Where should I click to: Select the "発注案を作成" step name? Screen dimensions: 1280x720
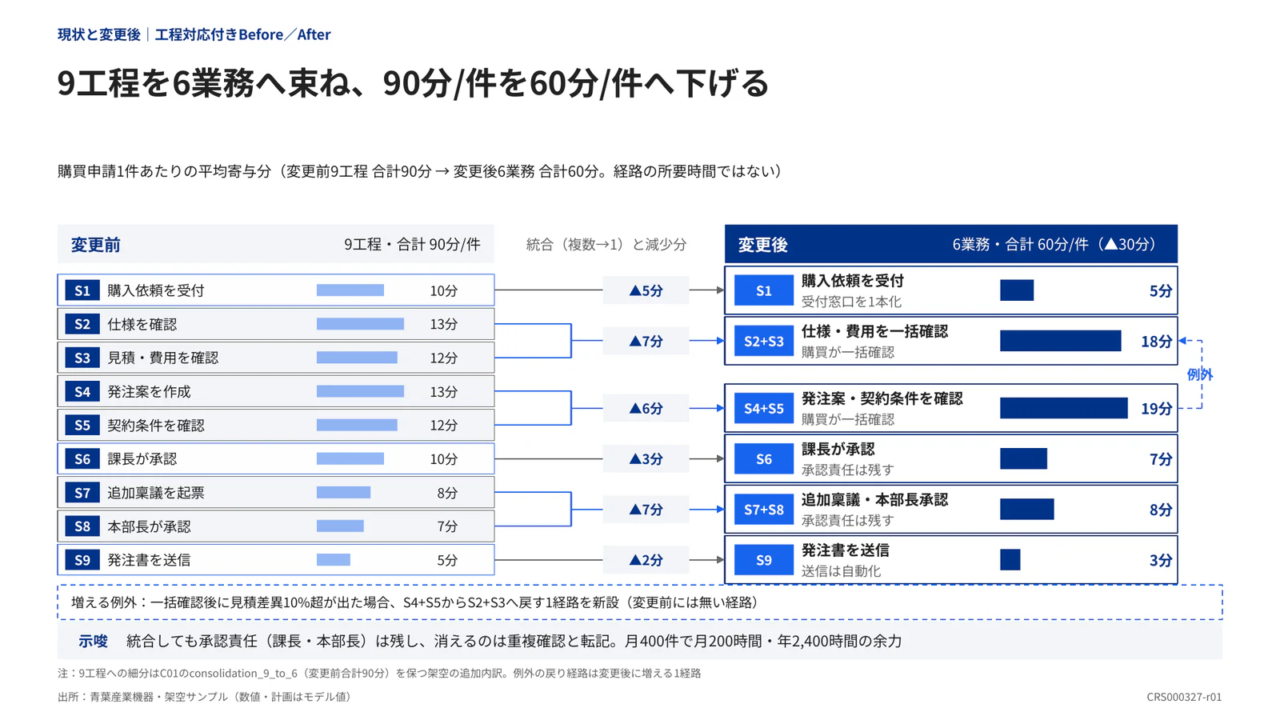pyautogui.click(x=150, y=391)
